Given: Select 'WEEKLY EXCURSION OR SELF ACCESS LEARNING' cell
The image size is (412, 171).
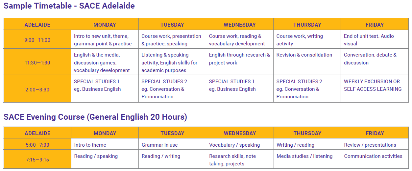Looking at the screenshot, I should coord(373,85).
